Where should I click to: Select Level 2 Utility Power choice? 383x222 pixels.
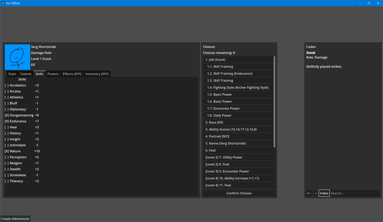[238, 157]
